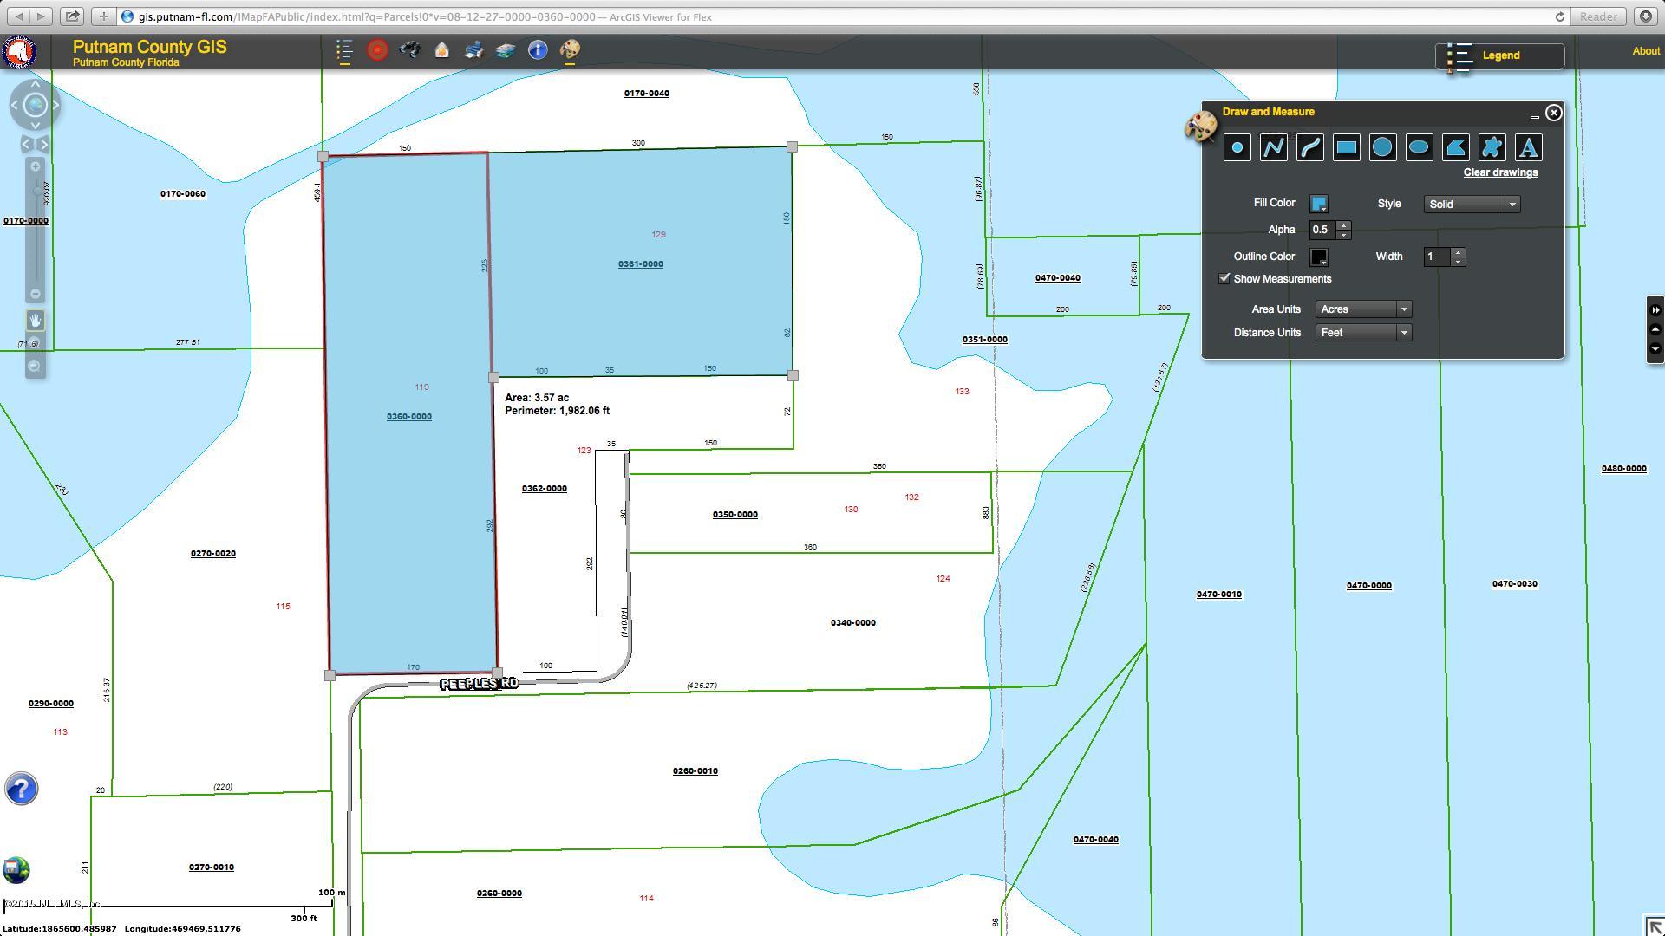This screenshot has height=936, width=1665.
Task: Click the Alpha value input field
Action: tap(1323, 230)
